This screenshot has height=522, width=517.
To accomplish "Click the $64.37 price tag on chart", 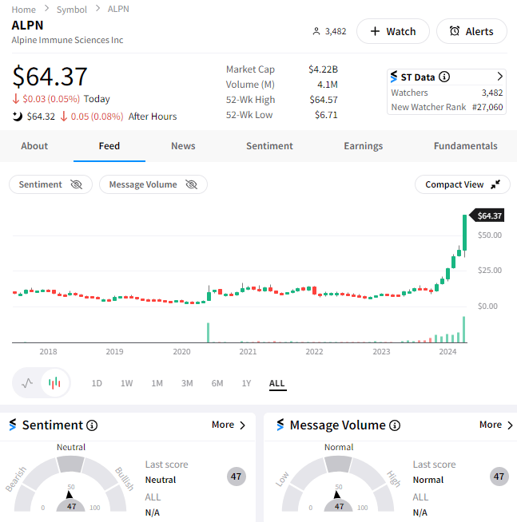I will coord(487,216).
